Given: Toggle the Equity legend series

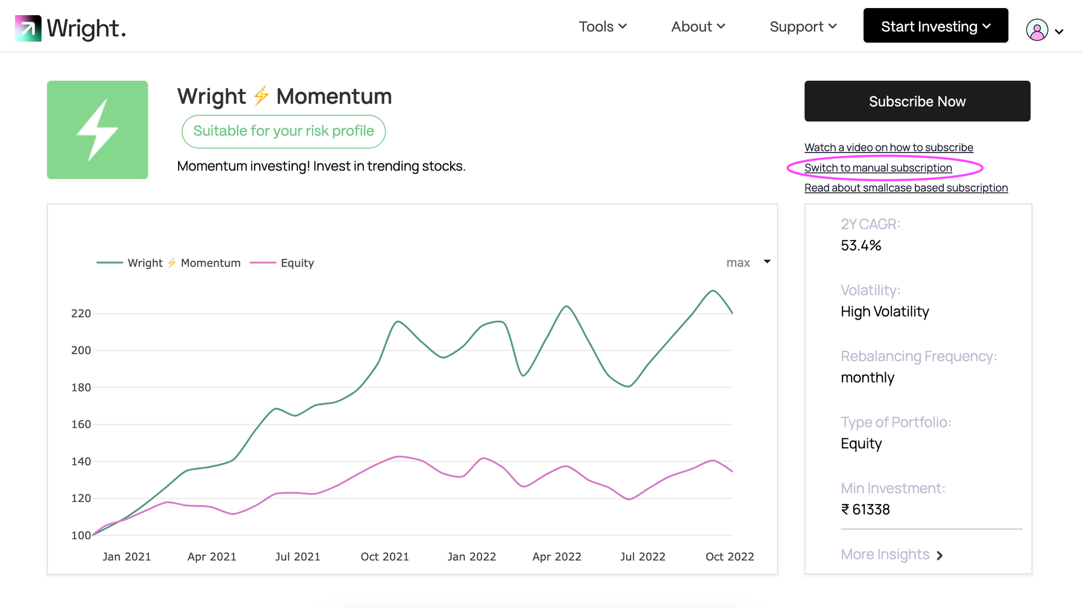Looking at the screenshot, I should pos(282,263).
